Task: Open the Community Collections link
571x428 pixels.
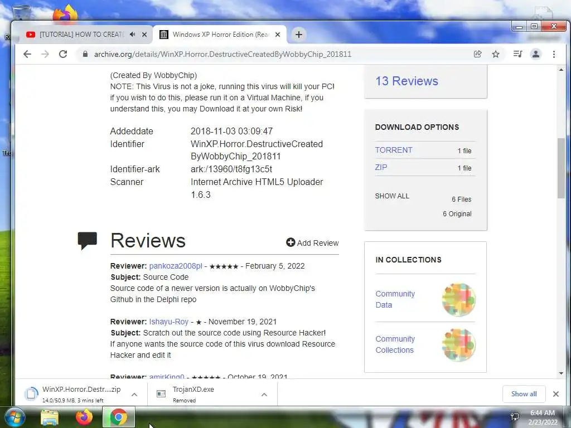Action: (395, 344)
